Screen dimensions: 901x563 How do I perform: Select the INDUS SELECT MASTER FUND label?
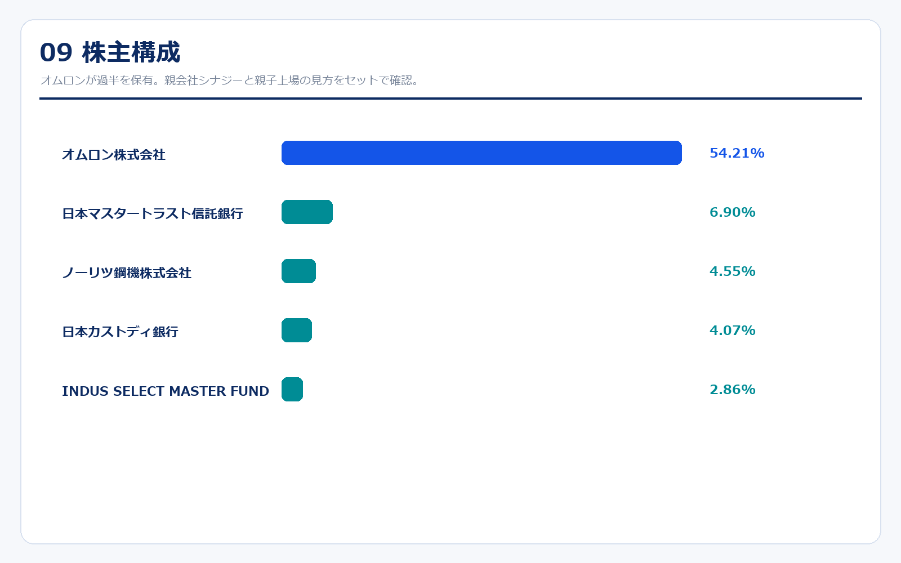tap(166, 391)
